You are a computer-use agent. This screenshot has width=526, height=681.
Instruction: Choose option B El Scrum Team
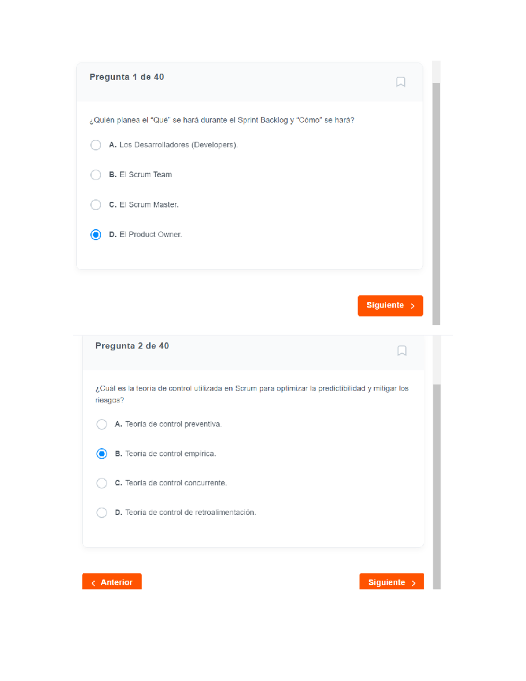tap(96, 175)
